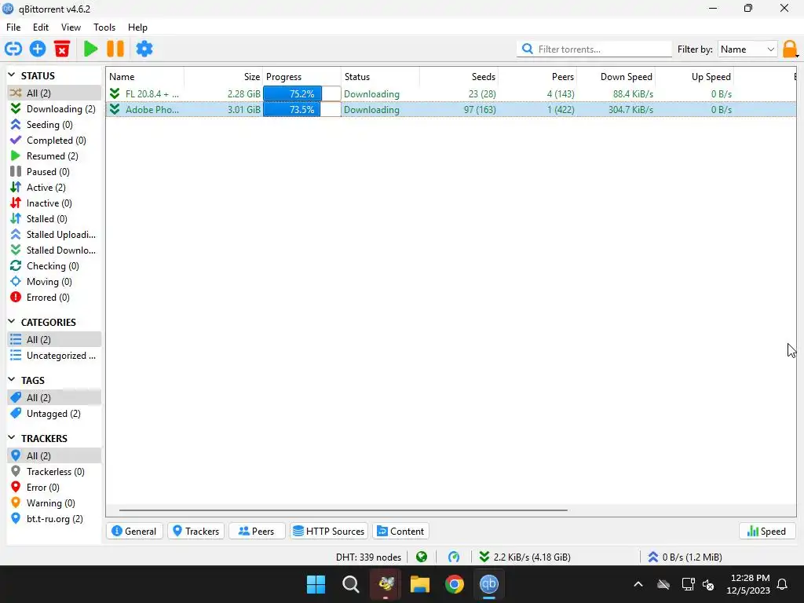Open the Content details tab
The height and width of the screenshot is (603, 804).
click(401, 532)
